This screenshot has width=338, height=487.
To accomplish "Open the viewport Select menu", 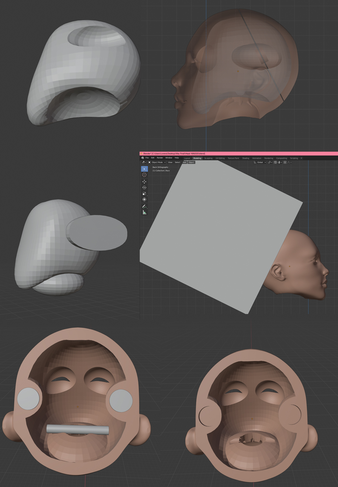I will pyautogui.click(x=177, y=162).
